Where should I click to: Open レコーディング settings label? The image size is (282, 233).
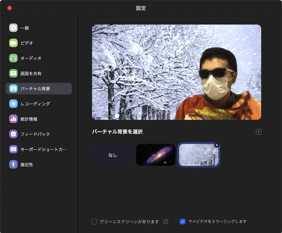(x=35, y=104)
